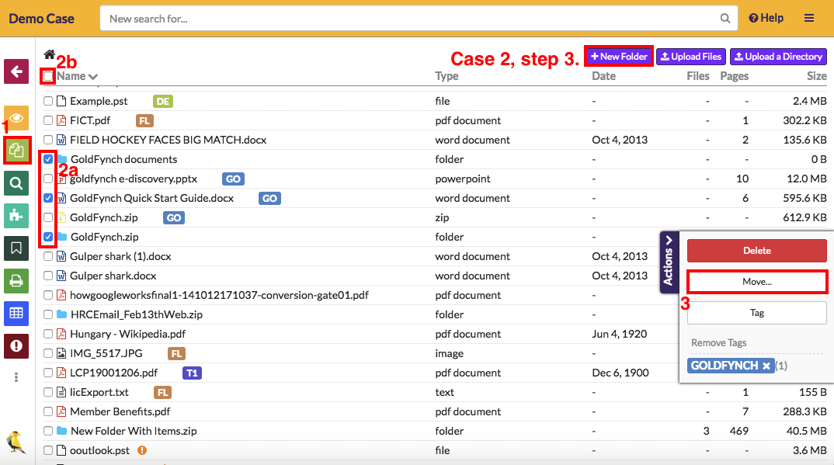Viewport: 834px width, 465px height.
Task: Select Move... in the Actions panel
Action: pyautogui.click(x=757, y=282)
